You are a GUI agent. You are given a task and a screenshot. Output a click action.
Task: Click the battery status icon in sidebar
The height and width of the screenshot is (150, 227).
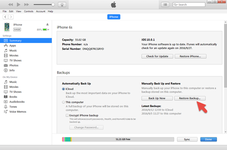45,30
